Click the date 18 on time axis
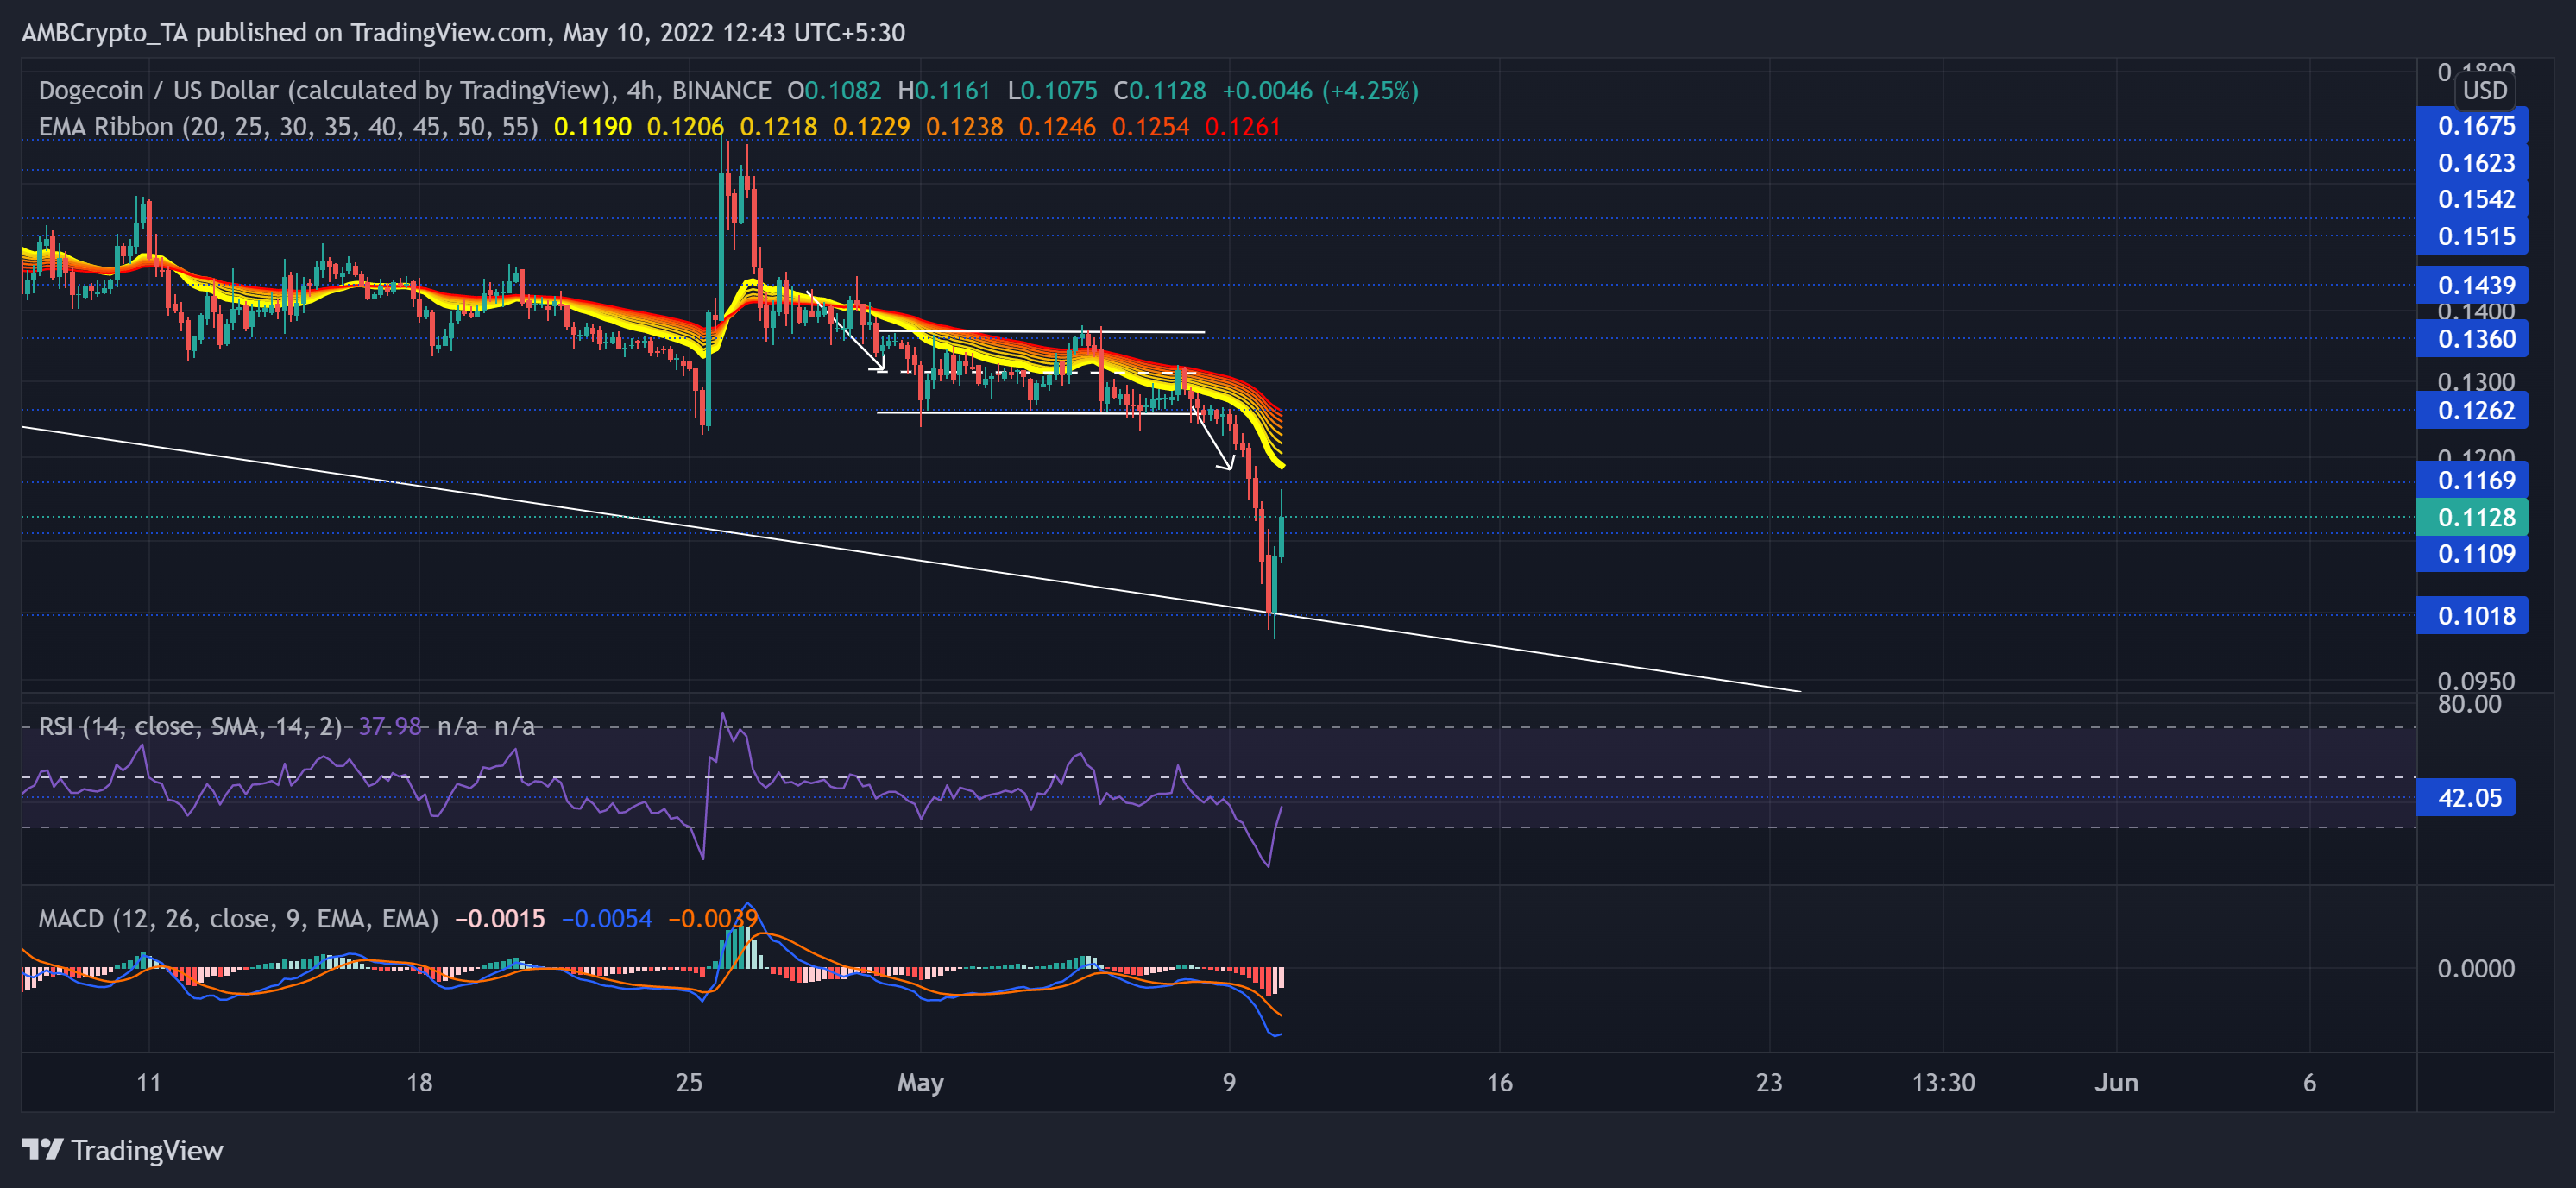 pos(419,1082)
